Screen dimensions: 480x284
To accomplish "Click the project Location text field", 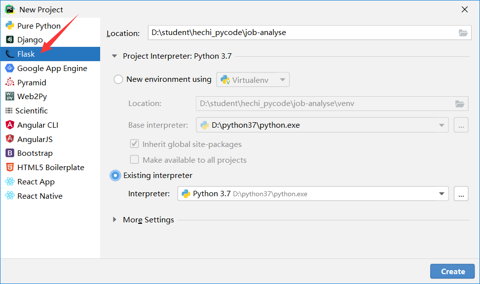I will 301,33.
